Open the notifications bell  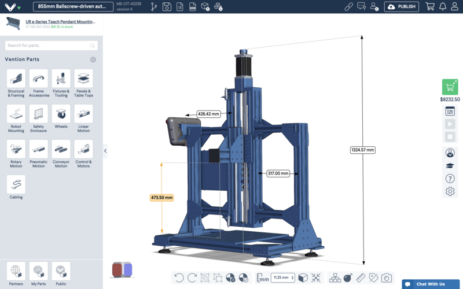click(x=443, y=6)
